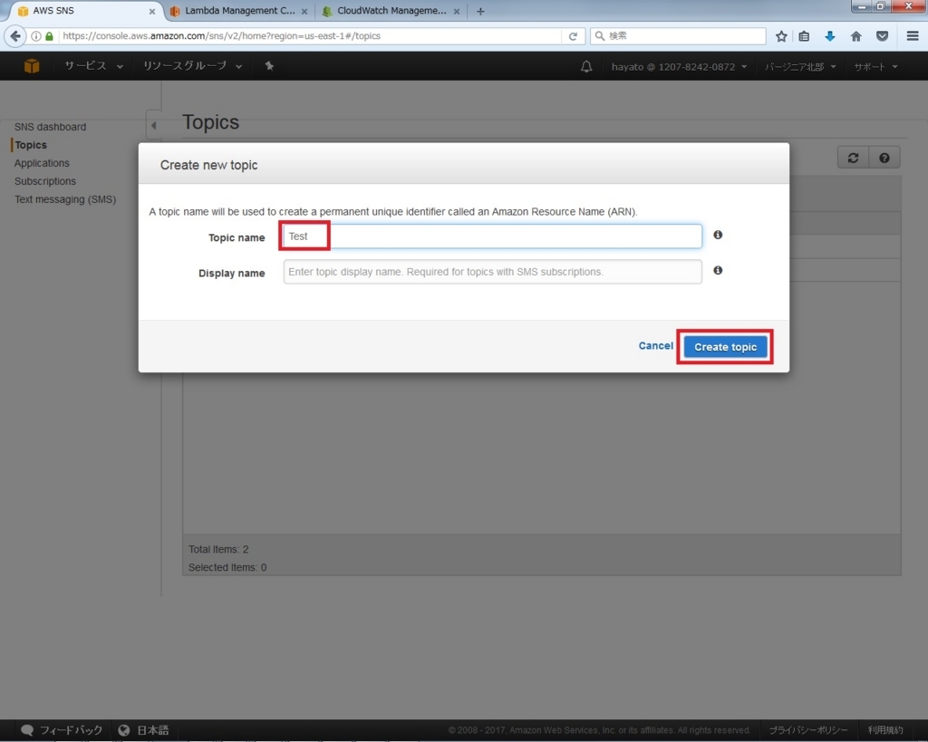Click the browser back arrow button

(15, 36)
